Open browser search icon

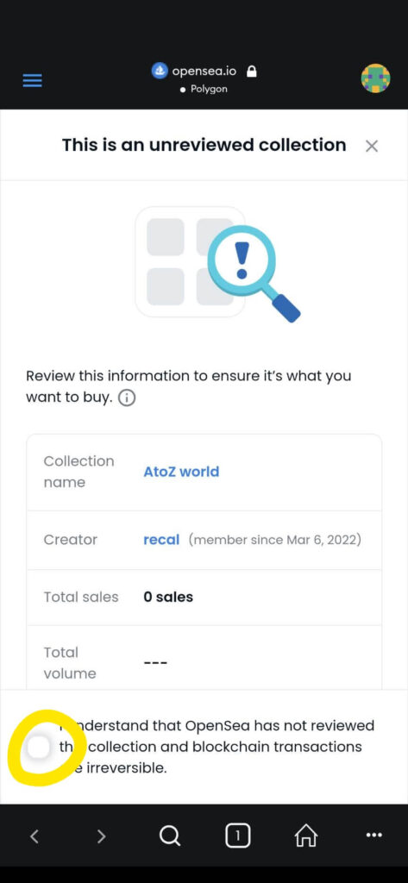[169, 836]
